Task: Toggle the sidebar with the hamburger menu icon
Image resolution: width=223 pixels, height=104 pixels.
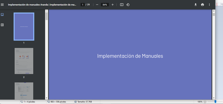Action: [2, 5]
